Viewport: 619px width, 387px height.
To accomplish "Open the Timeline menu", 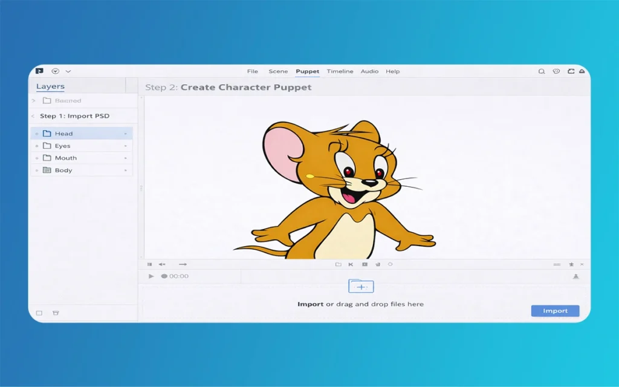I will pyautogui.click(x=340, y=71).
